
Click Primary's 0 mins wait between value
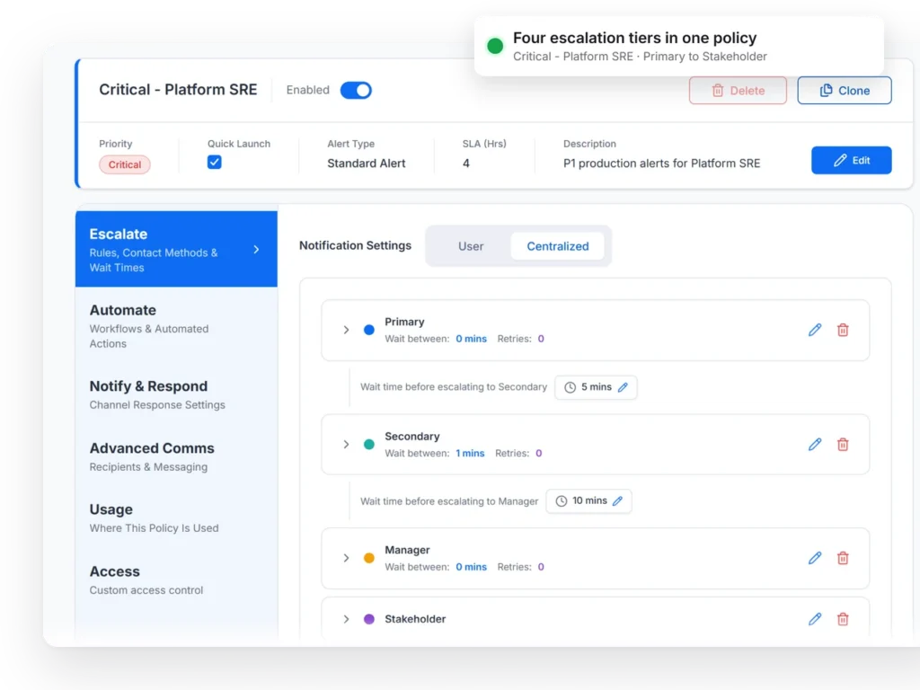tap(471, 339)
